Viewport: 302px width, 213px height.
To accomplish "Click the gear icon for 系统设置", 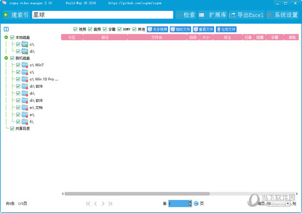I will coord(269,15).
